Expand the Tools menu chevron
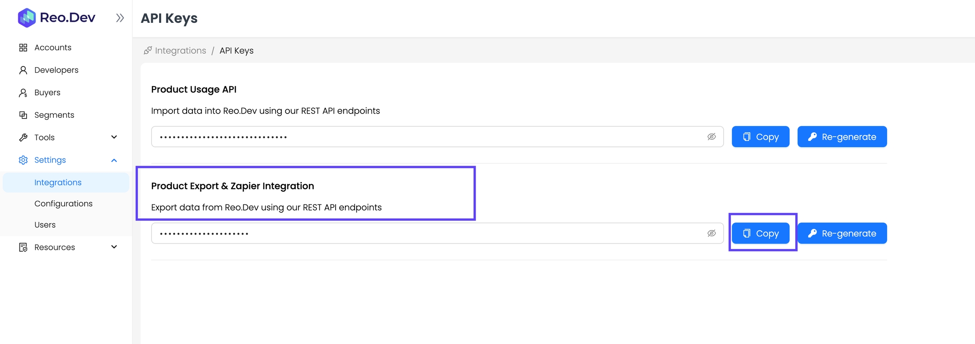 tap(114, 137)
